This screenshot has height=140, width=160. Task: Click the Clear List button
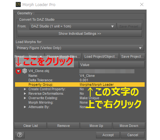pyautogui.click(x=31, y=126)
